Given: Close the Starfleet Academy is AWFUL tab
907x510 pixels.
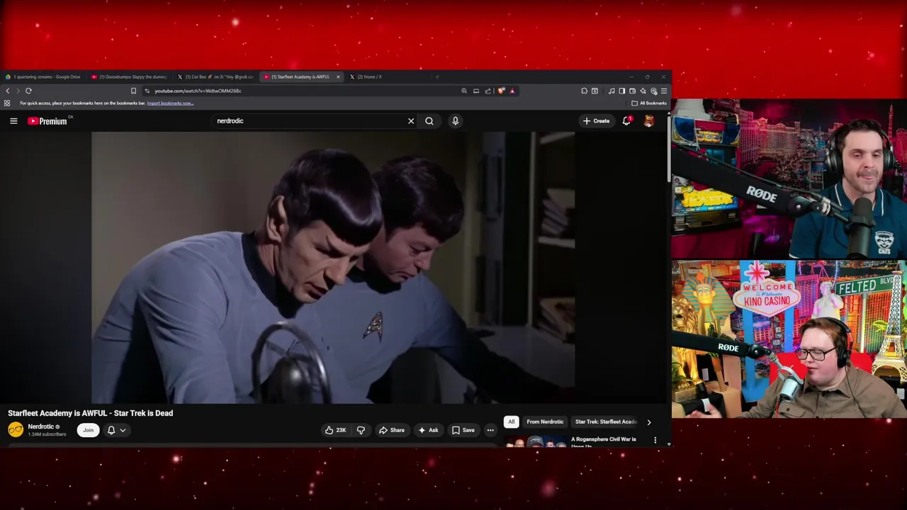Looking at the screenshot, I should click(x=338, y=76).
